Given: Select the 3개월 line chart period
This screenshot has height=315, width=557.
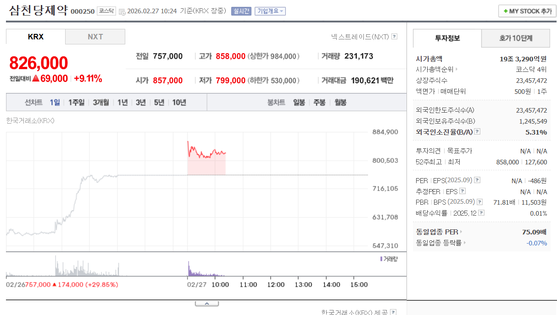Looking at the screenshot, I should (101, 102).
